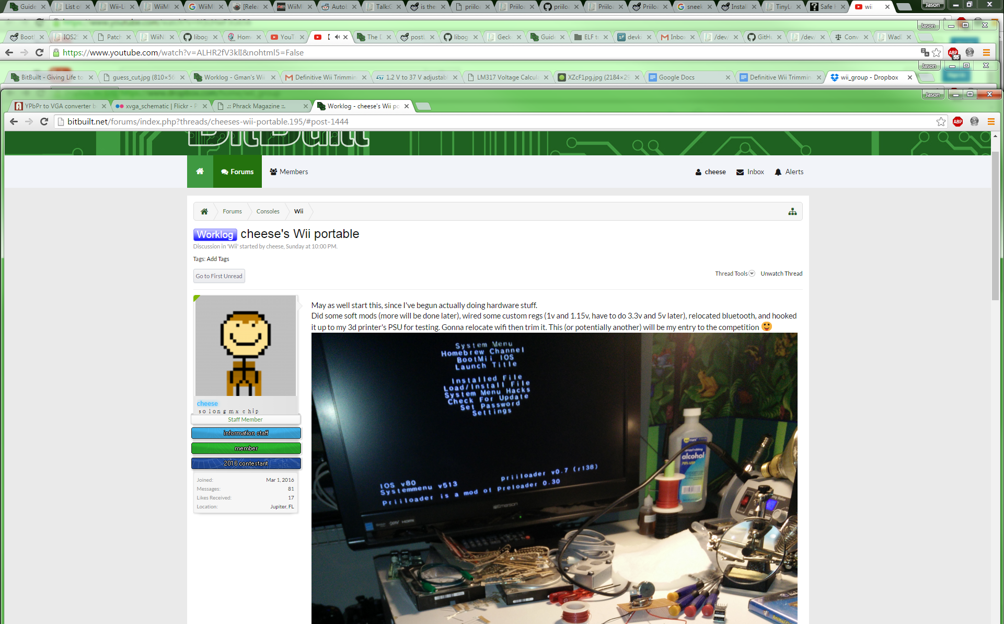Viewport: 1004px width, 624px height.
Task: Open cheese's avatar image
Action: pos(246,346)
